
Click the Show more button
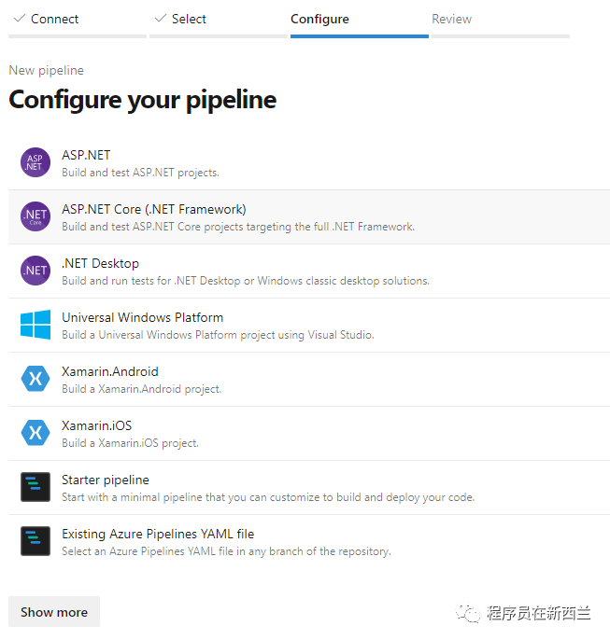(54, 612)
